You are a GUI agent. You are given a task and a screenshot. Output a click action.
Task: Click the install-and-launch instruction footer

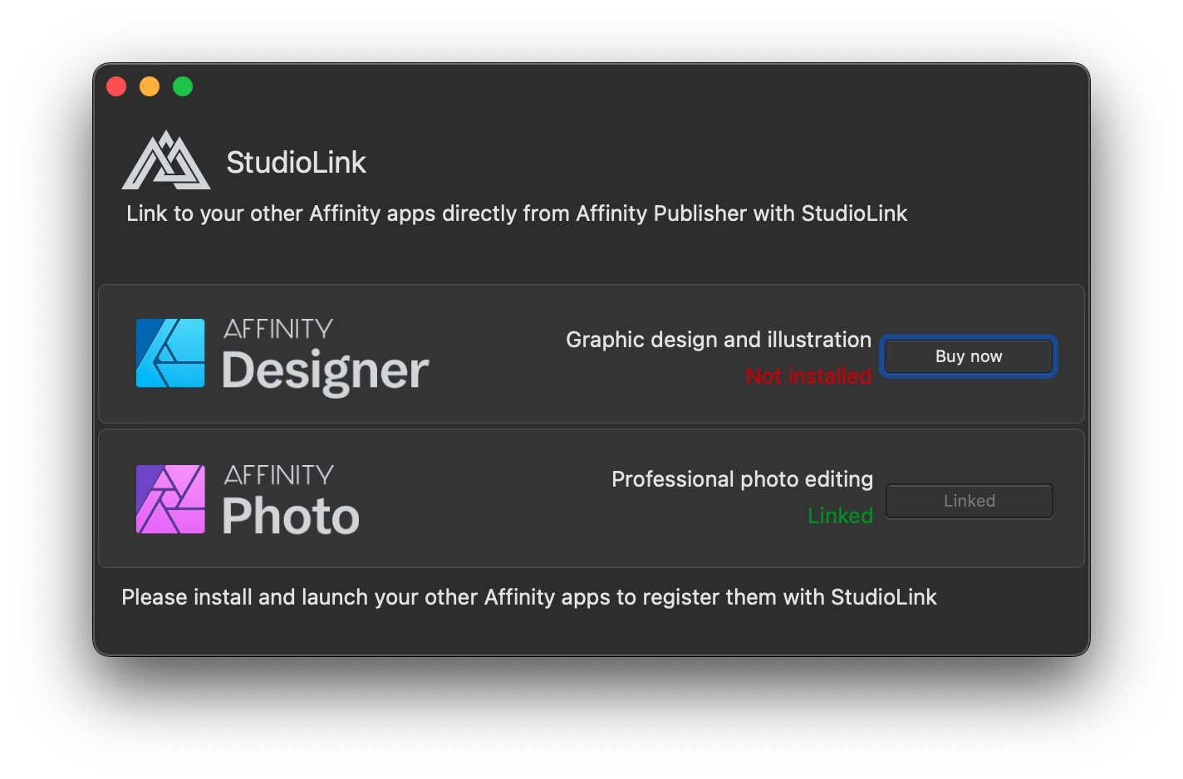[x=528, y=596]
